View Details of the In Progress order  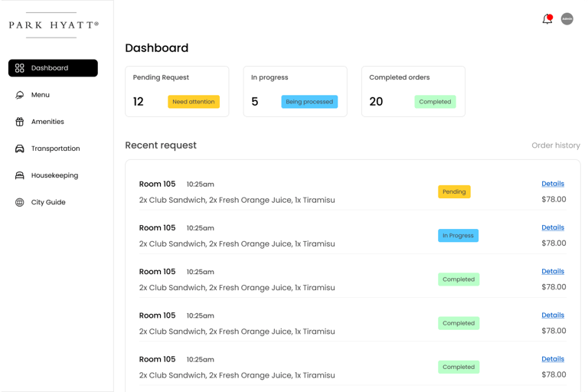[x=552, y=227]
